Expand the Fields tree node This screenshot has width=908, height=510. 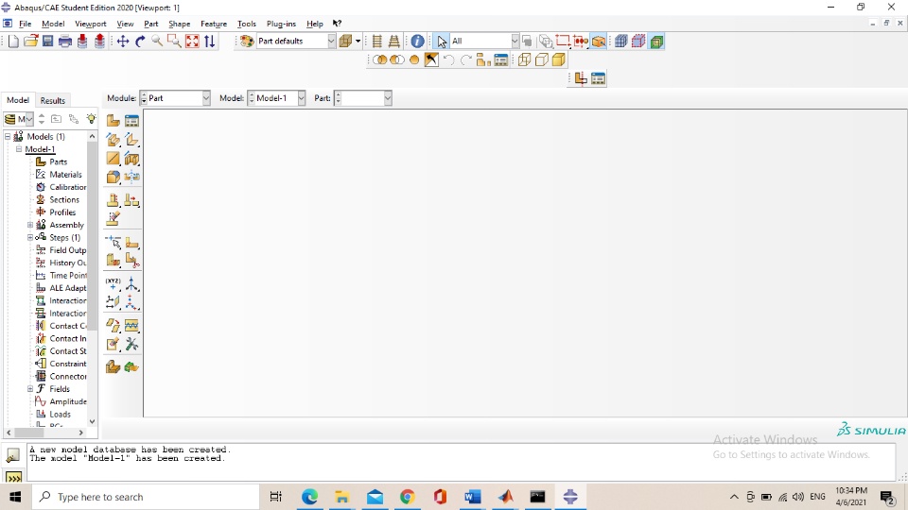point(30,389)
